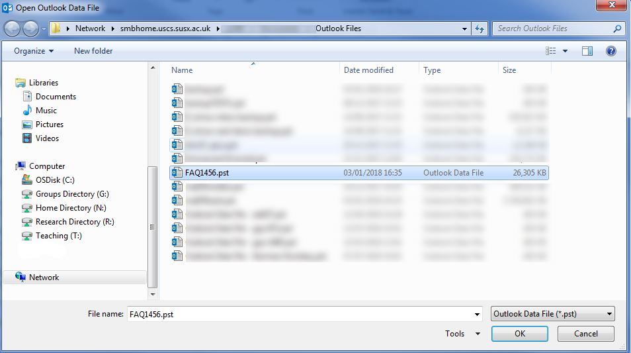Screen dimensions: 631x353
Task: Toggle the preview pane icon
Action: (x=587, y=51)
